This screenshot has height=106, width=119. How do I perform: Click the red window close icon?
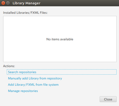(3, 3)
